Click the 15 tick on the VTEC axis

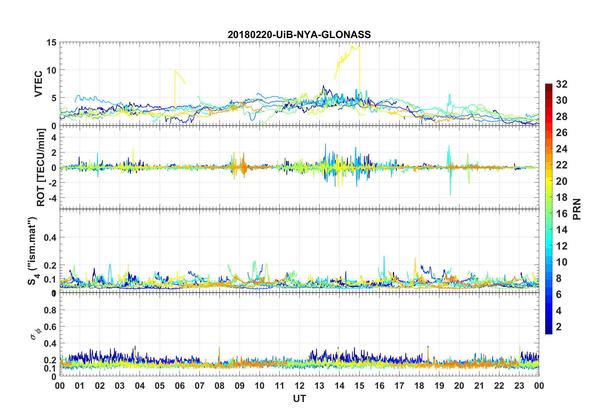pyautogui.click(x=52, y=42)
